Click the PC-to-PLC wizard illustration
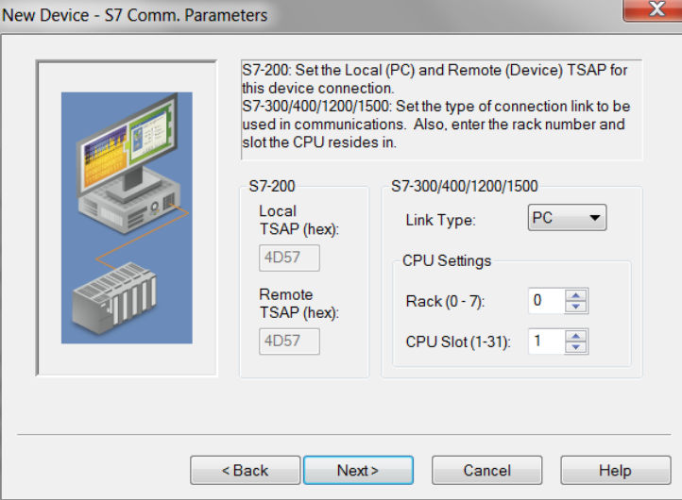 pyautogui.click(x=127, y=218)
